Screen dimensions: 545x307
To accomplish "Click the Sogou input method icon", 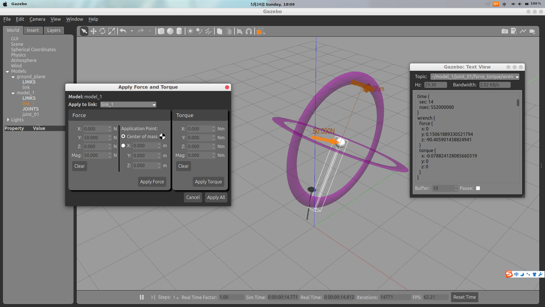I will point(509,274).
